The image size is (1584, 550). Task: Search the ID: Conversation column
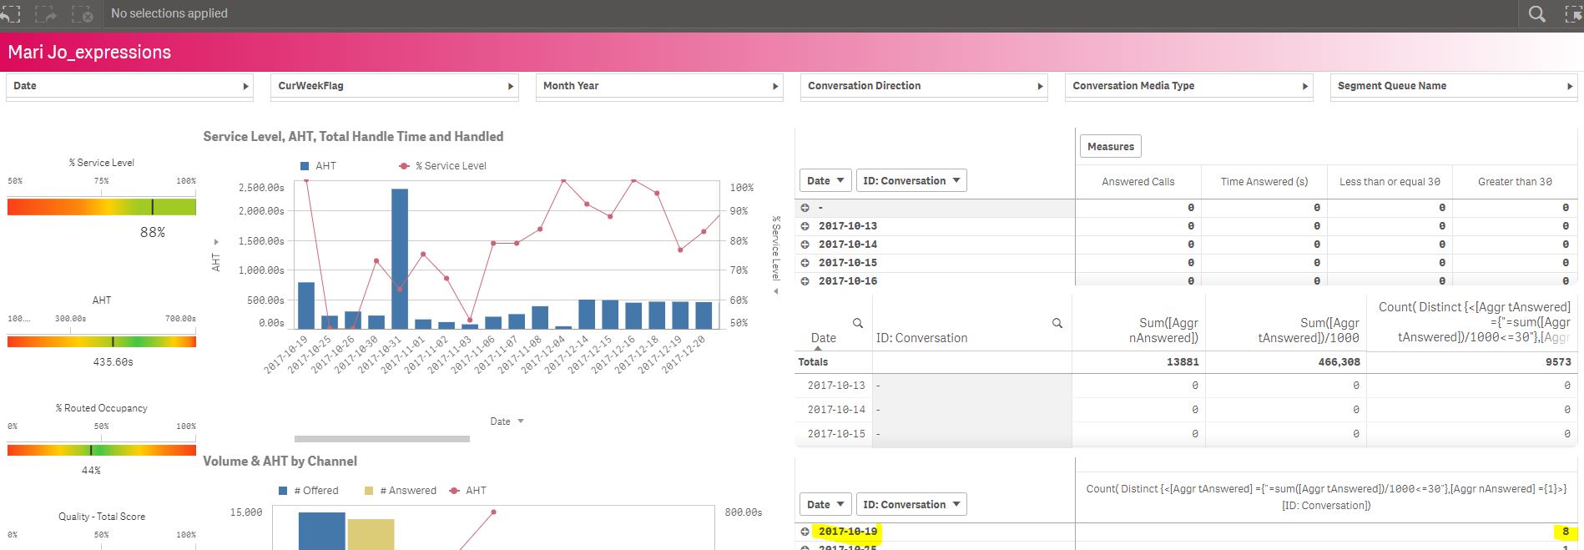[1057, 323]
